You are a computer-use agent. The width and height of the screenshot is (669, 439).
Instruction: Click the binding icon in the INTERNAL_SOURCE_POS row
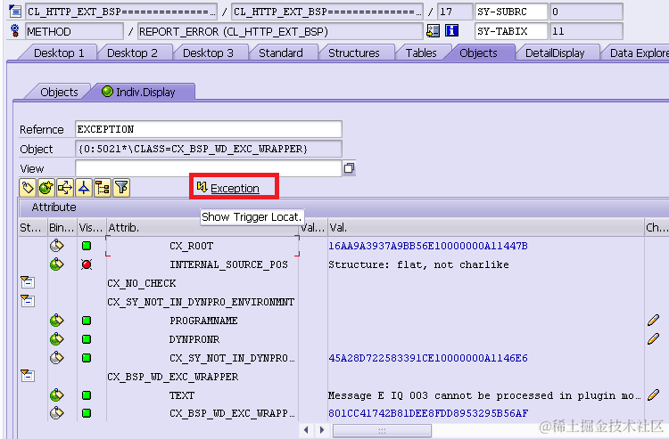(57, 264)
